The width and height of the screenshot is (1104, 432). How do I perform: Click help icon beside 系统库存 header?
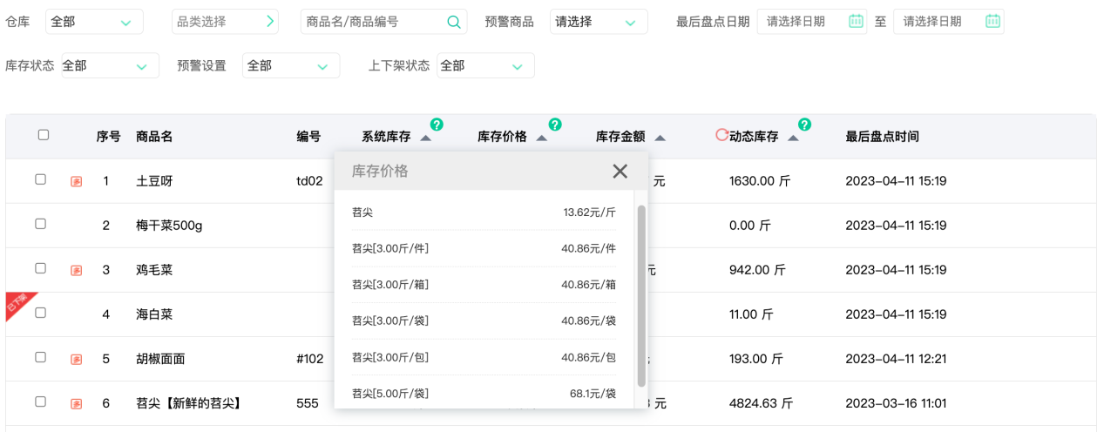[437, 125]
